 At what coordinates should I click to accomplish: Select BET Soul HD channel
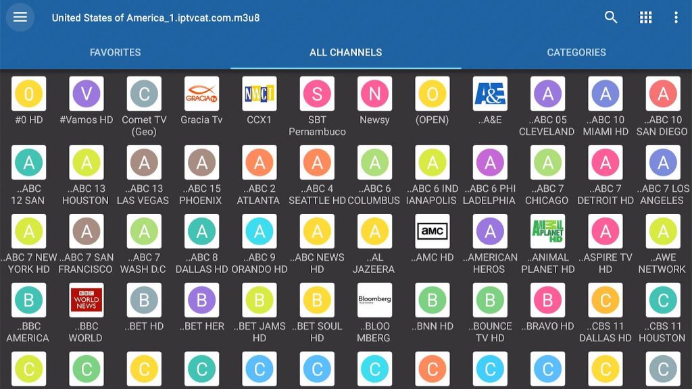point(317,301)
